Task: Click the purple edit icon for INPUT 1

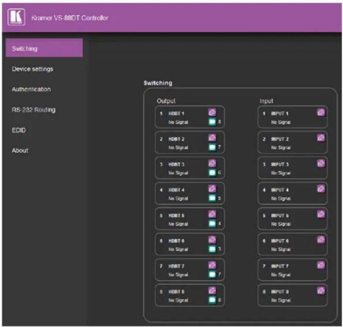Action: pyautogui.click(x=321, y=112)
